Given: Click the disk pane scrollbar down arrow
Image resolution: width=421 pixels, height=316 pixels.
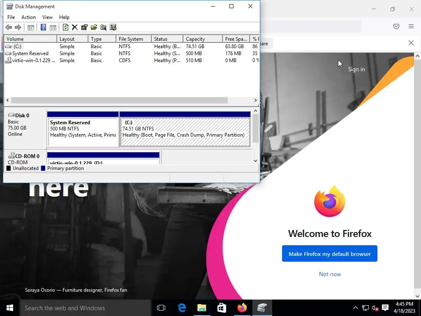Looking at the screenshot, I should 255,161.
